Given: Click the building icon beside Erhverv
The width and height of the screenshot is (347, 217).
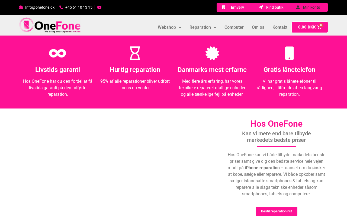Looking at the screenshot, I should 224,7.
